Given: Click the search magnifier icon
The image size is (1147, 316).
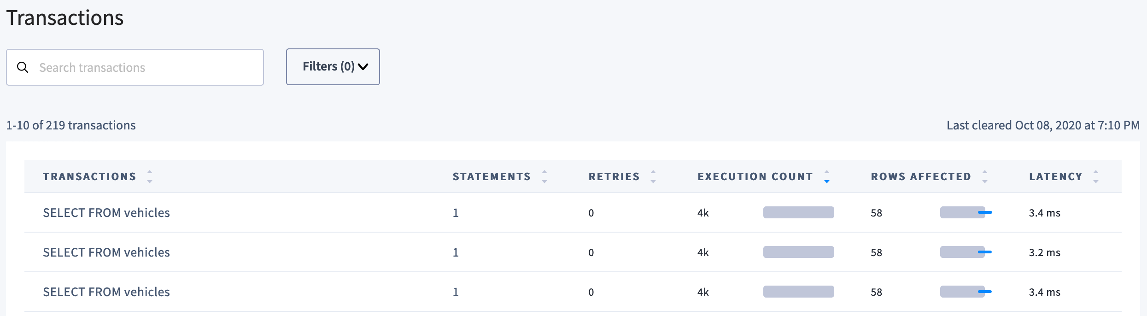Looking at the screenshot, I should (x=23, y=67).
